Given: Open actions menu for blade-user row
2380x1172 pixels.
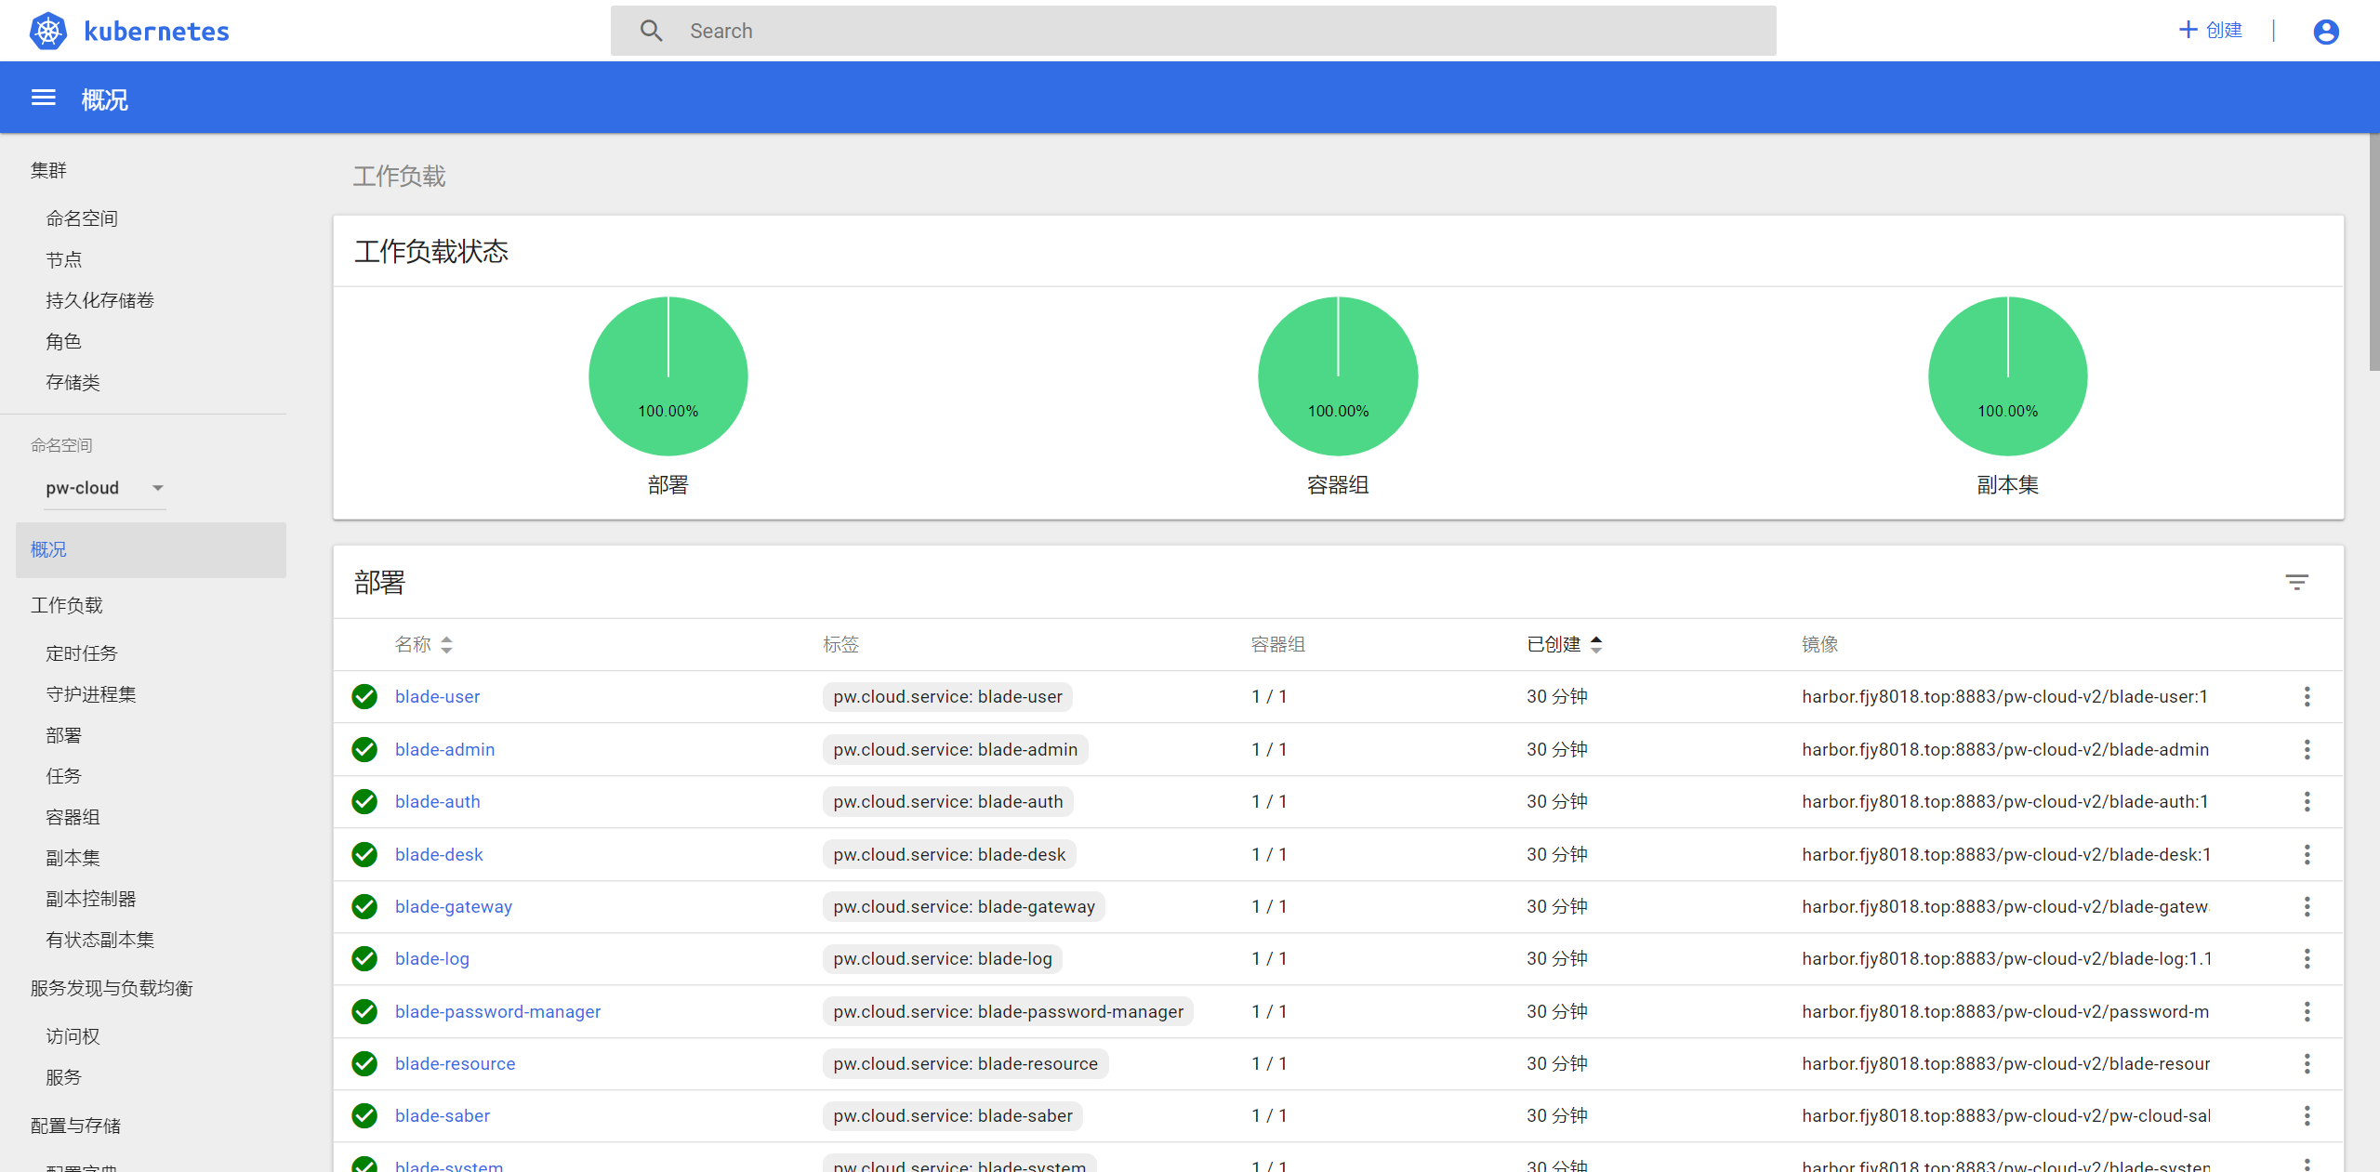Looking at the screenshot, I should click(2307, 697).
